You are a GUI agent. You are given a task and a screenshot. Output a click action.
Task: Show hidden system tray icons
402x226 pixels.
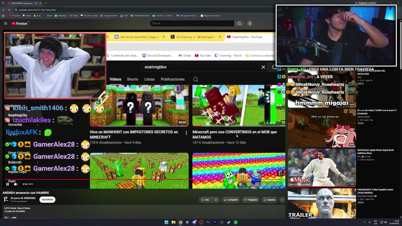(x=365, y=222)
